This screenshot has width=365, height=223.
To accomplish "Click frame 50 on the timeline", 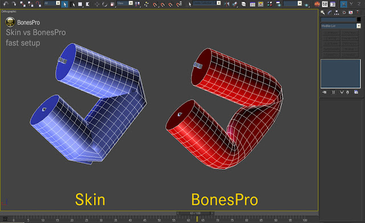I will (159, 219).
